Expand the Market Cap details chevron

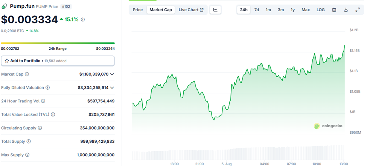click(112, 74)
